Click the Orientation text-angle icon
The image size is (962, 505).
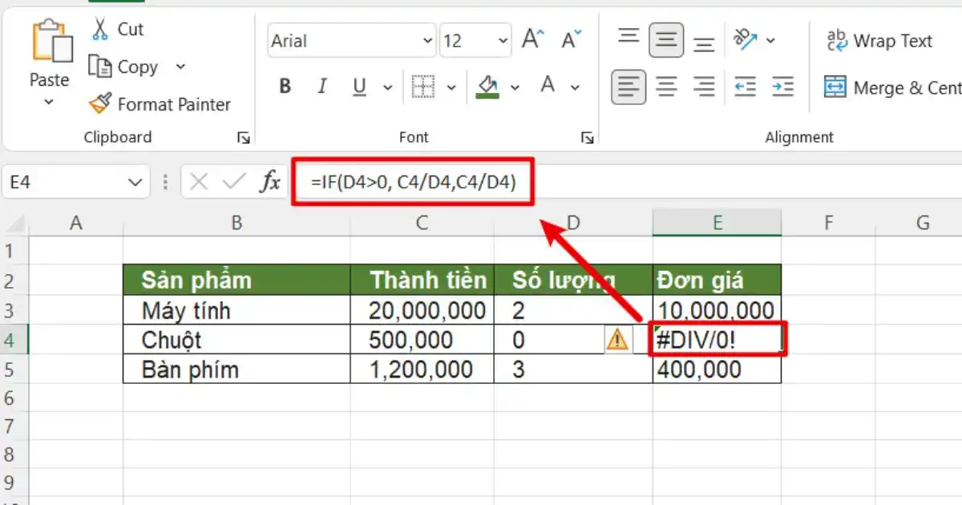click(746, 38)
